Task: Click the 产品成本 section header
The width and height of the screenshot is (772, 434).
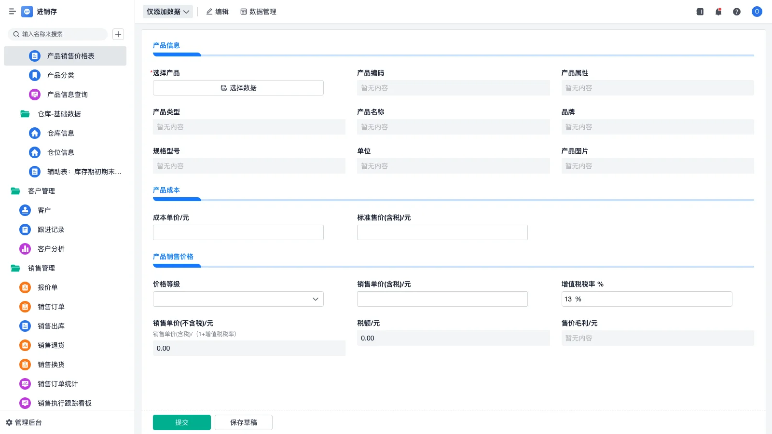Action: 166,190
